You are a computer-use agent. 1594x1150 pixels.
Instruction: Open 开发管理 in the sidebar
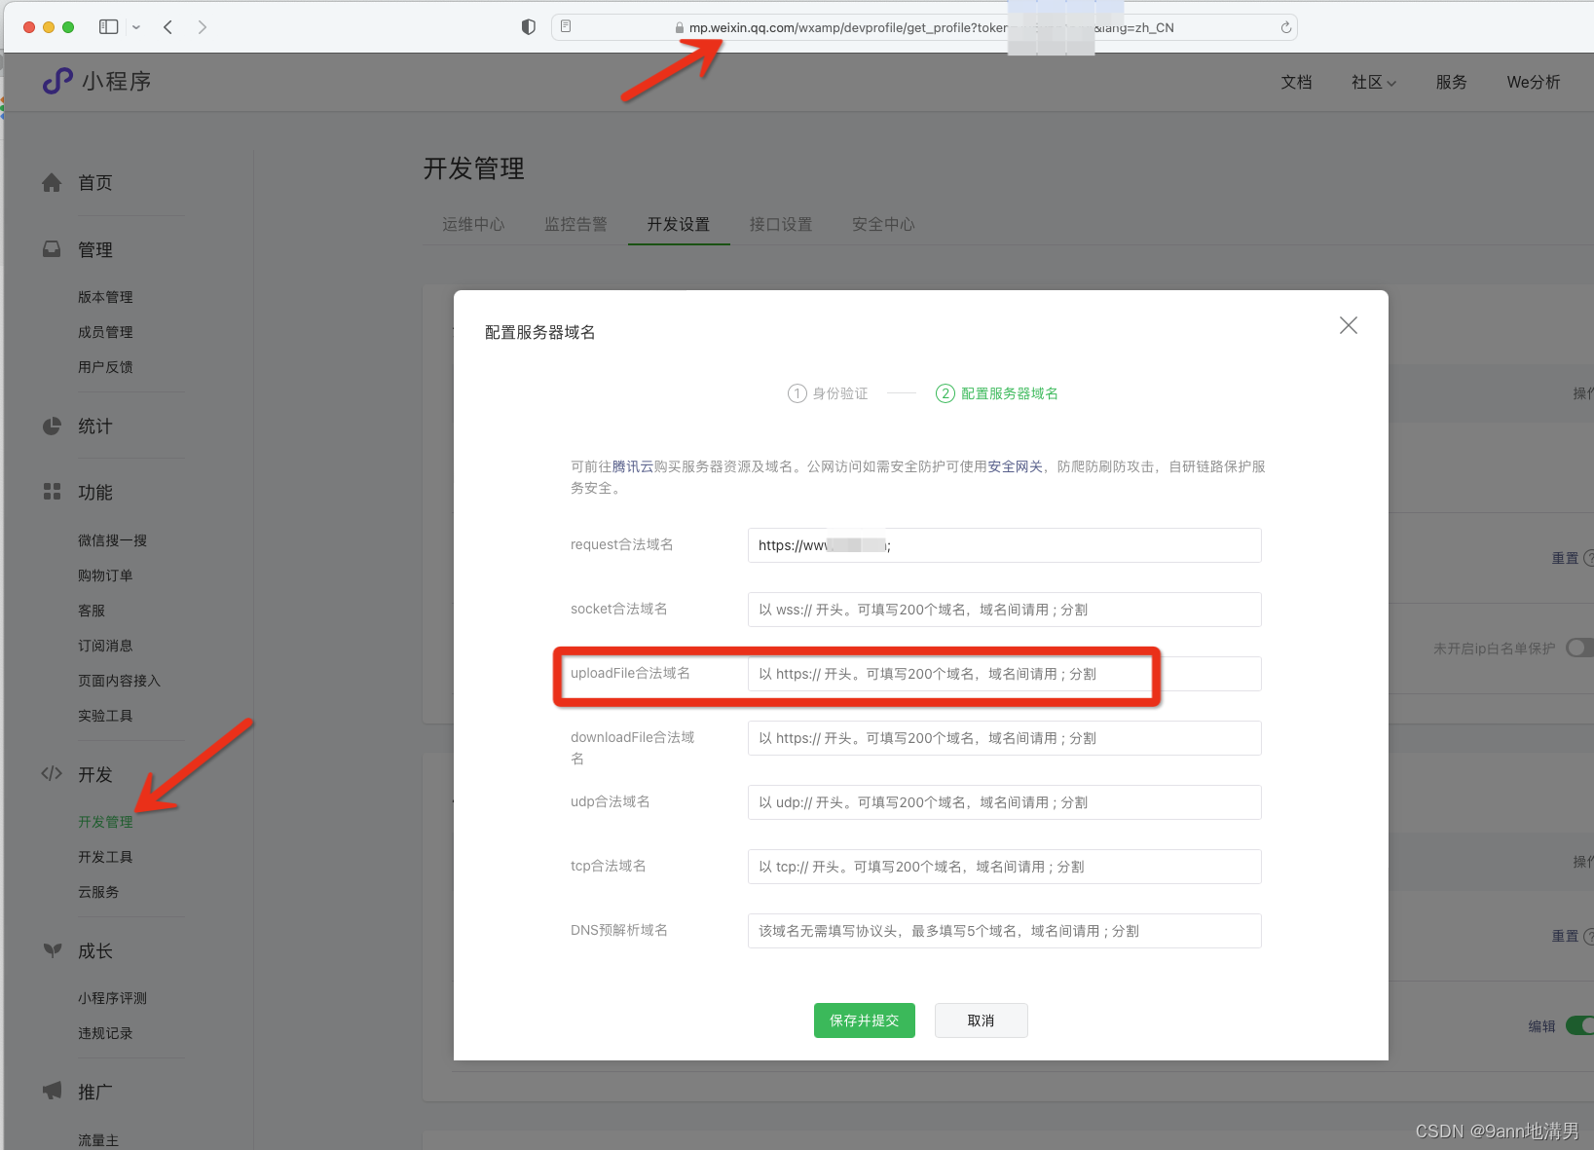pyautogui.click(x=105, y=822)
